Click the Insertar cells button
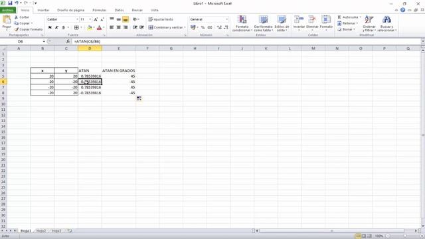Viewport: 425px width, 239px height. [299, 23]
